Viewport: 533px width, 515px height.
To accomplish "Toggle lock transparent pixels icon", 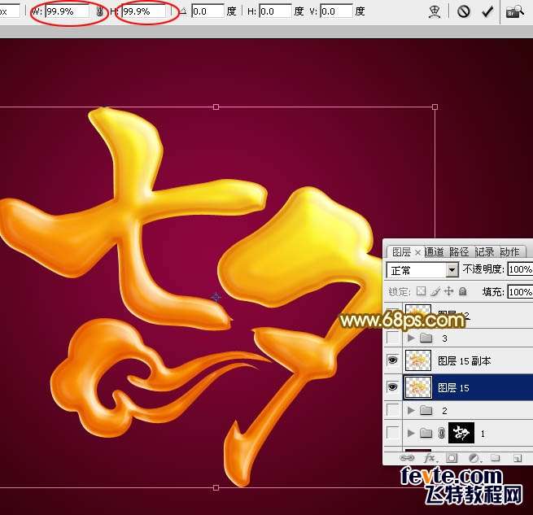I will point(422,291).
